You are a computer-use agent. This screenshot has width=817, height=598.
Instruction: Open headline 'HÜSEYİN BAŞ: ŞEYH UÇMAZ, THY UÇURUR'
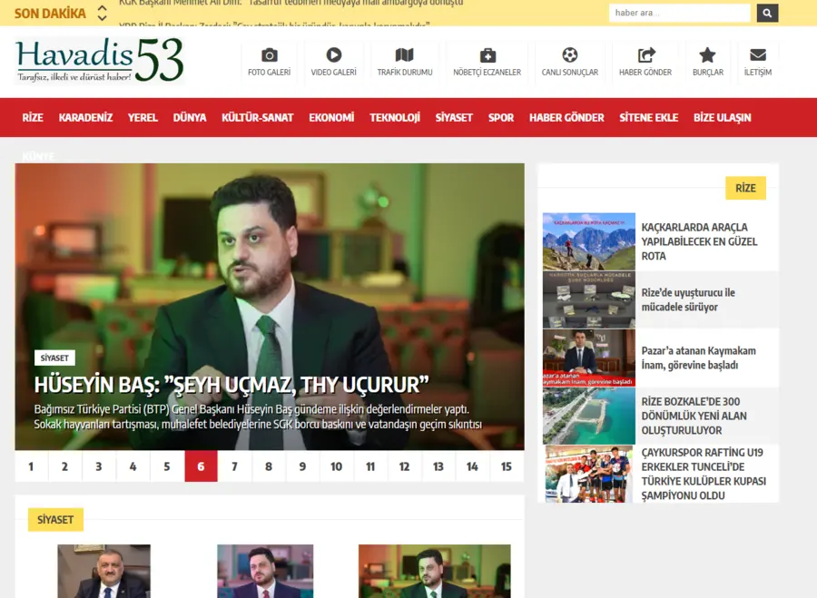click(231, 385)
